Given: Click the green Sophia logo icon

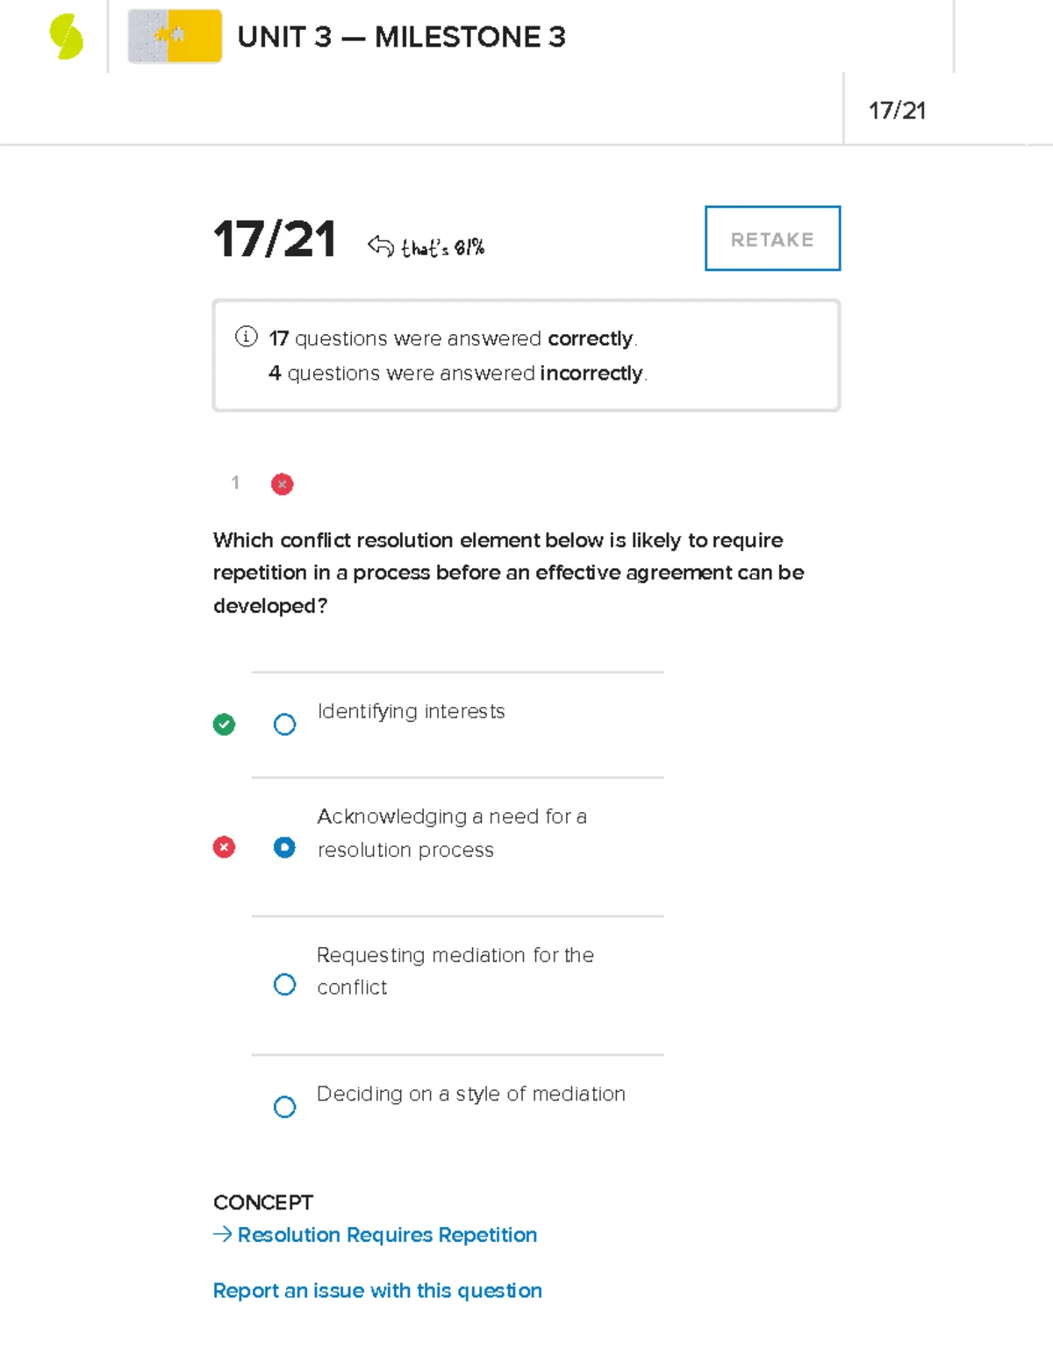Looking at the screenshot, I should (x=66, y=38).
